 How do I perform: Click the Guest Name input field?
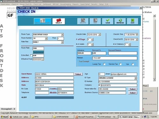(x=54, y=74)
